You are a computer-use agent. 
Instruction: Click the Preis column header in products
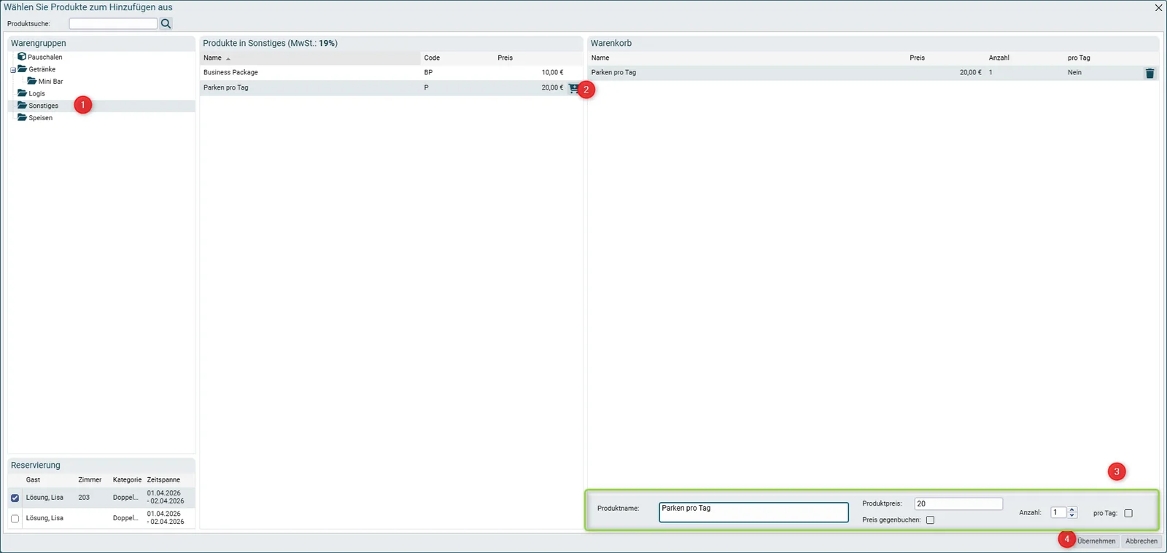click(505, 58)
